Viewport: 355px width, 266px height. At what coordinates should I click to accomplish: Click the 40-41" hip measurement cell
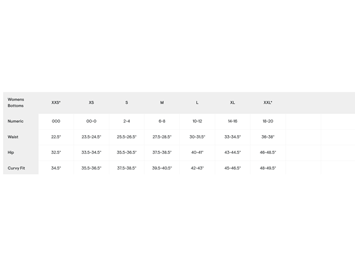coord(197,153)
